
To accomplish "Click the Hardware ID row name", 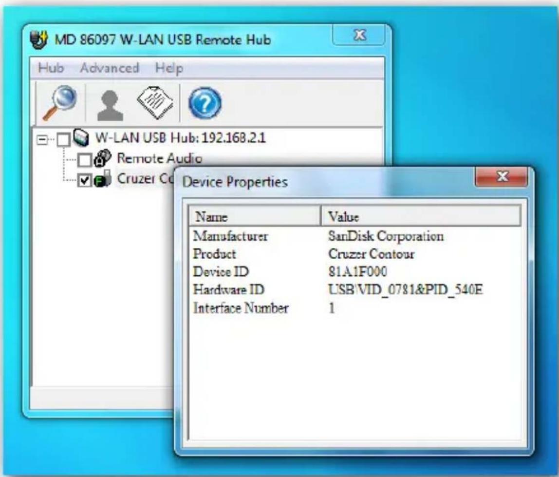I will pyautogui.click(x=228, y=290).
